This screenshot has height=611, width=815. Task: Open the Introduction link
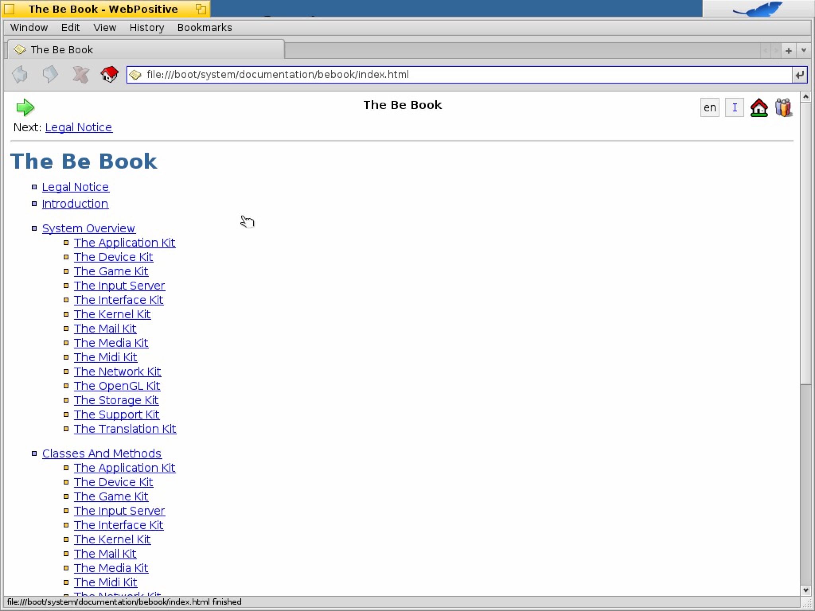coord(75,204)
